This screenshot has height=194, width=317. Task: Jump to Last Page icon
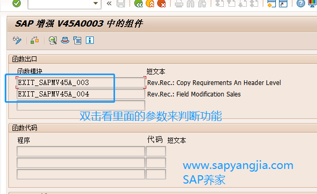tap(254, 4)
